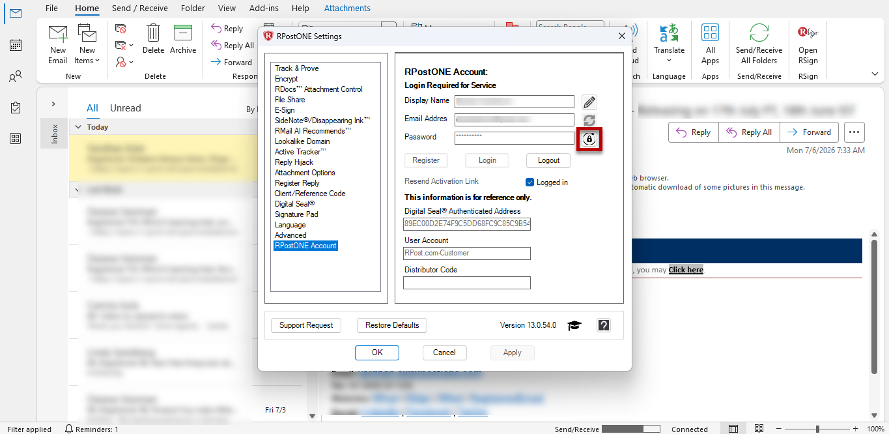Image resolution: width=889 pixels, height=434 pixels.
Task: Click the refresh icon beside Email Address
Action: point(589,120)
